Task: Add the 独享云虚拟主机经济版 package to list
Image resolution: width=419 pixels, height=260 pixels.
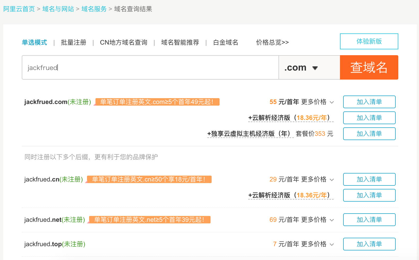Action: (x=369, y=134)
